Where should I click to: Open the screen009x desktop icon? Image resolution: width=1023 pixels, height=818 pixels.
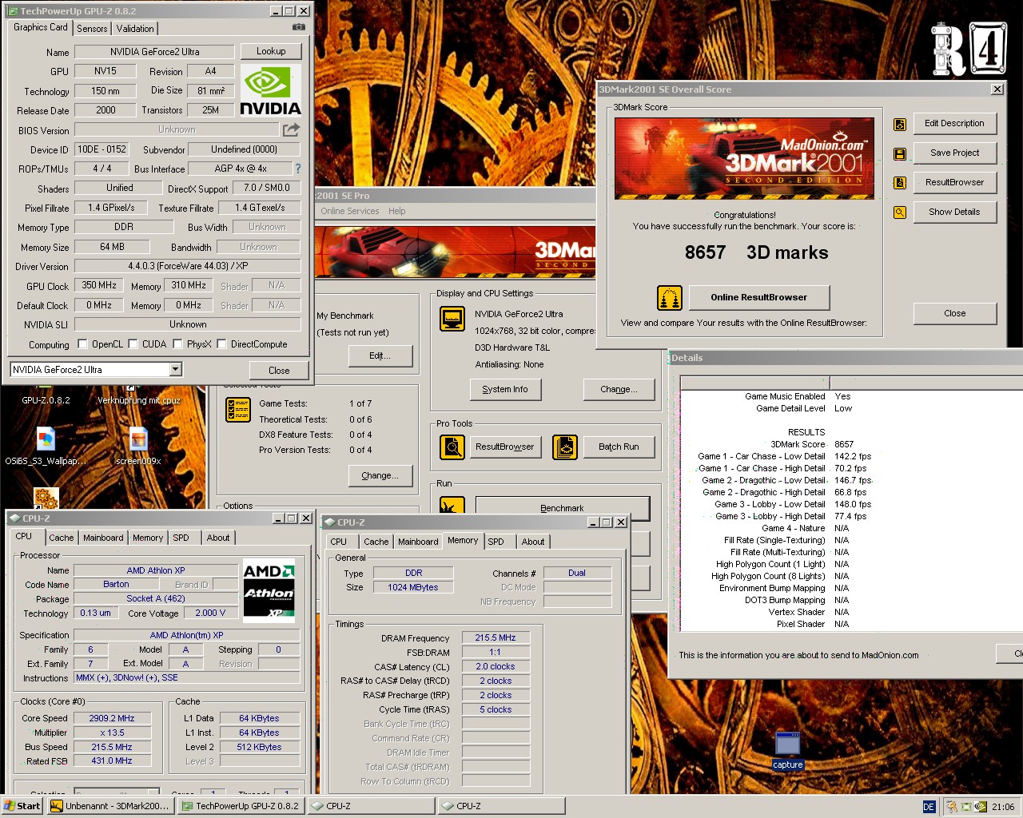point(138,447)
